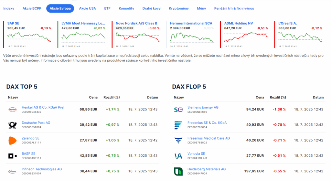Open the SAP SE stock link
This screenshot has width=331, height=181.
point(13,23)
